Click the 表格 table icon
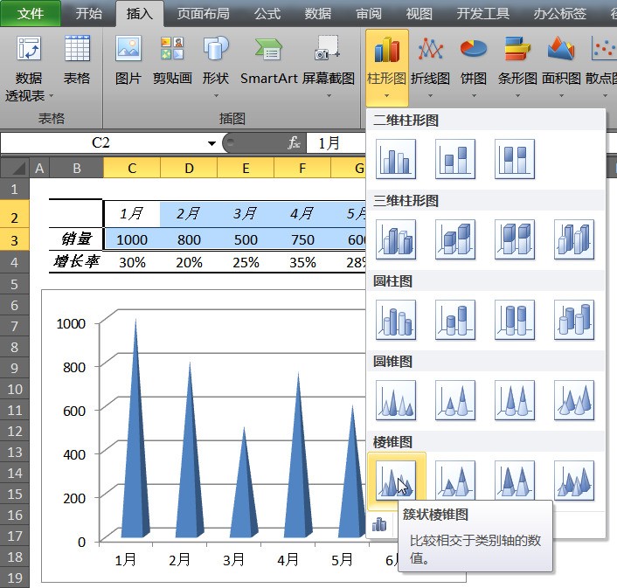Screen dimensions: 617x588 (77, 49)
